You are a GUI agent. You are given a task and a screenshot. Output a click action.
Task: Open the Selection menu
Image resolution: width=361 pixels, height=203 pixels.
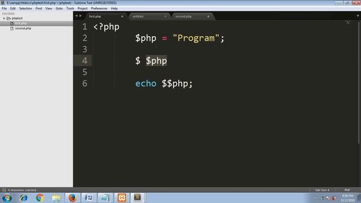[25, 8]
